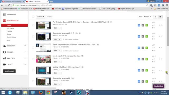Select Videos in sidebar

click(x=15, y=25)
